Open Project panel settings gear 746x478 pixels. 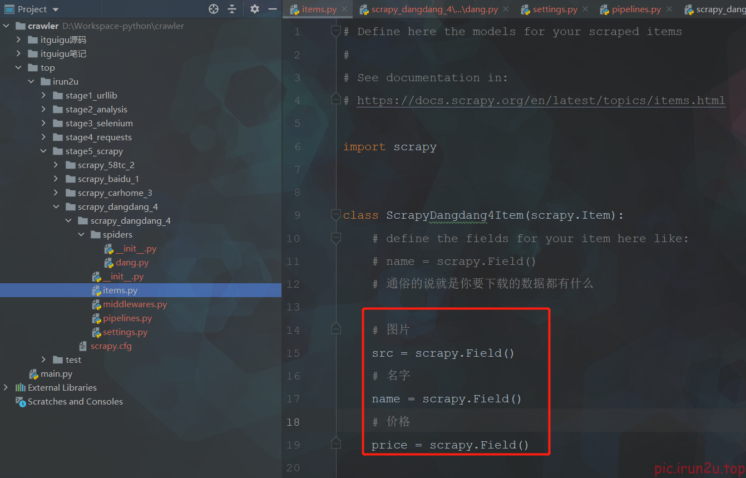(255, 9)
